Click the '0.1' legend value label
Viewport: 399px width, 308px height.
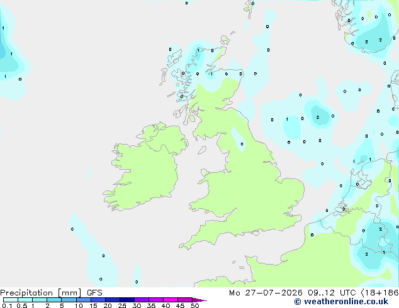7,305
